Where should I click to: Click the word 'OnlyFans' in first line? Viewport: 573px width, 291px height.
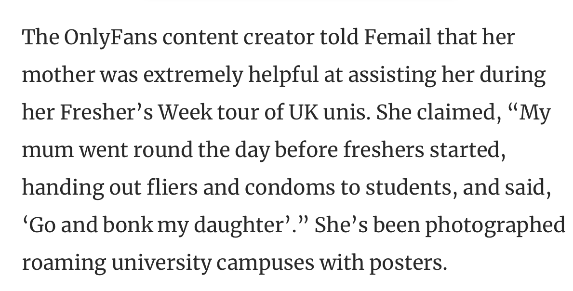[x=110, y=38]
